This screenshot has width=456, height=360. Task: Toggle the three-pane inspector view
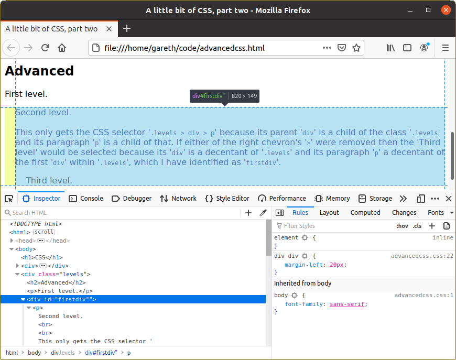279,213
